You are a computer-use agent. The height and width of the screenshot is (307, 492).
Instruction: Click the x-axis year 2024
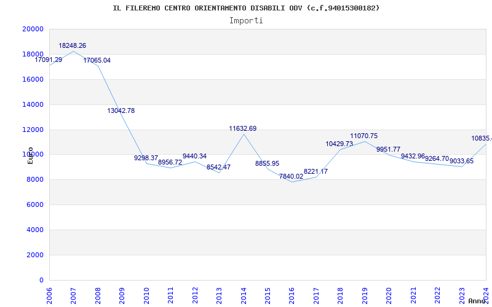pos(486,295)
